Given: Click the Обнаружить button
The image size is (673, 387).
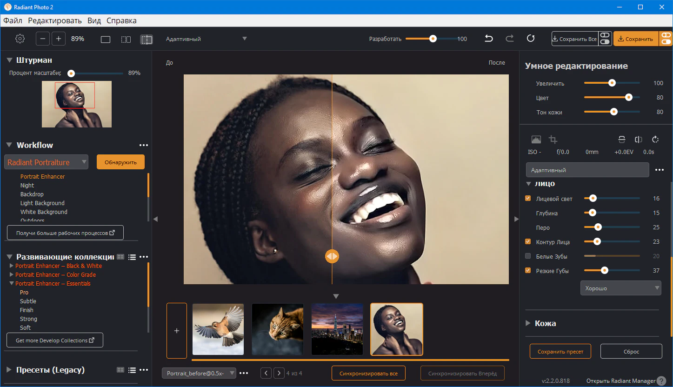Looking at the screenshot, I should coord(120,162).
